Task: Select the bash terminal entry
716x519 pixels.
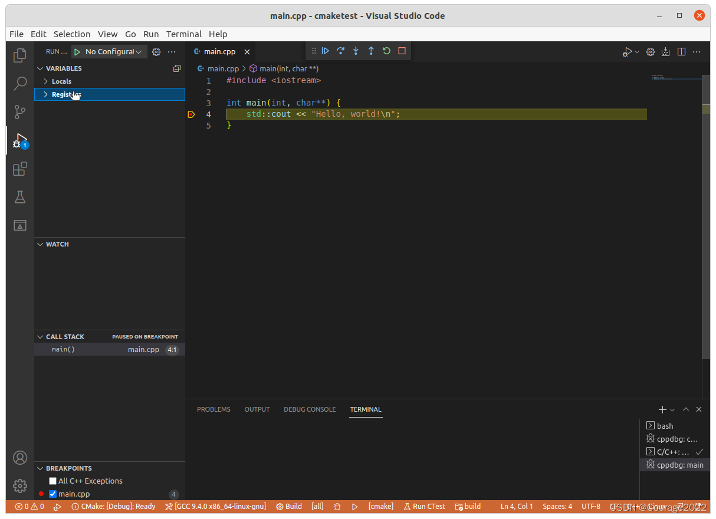Action: [x=674, y=426]
